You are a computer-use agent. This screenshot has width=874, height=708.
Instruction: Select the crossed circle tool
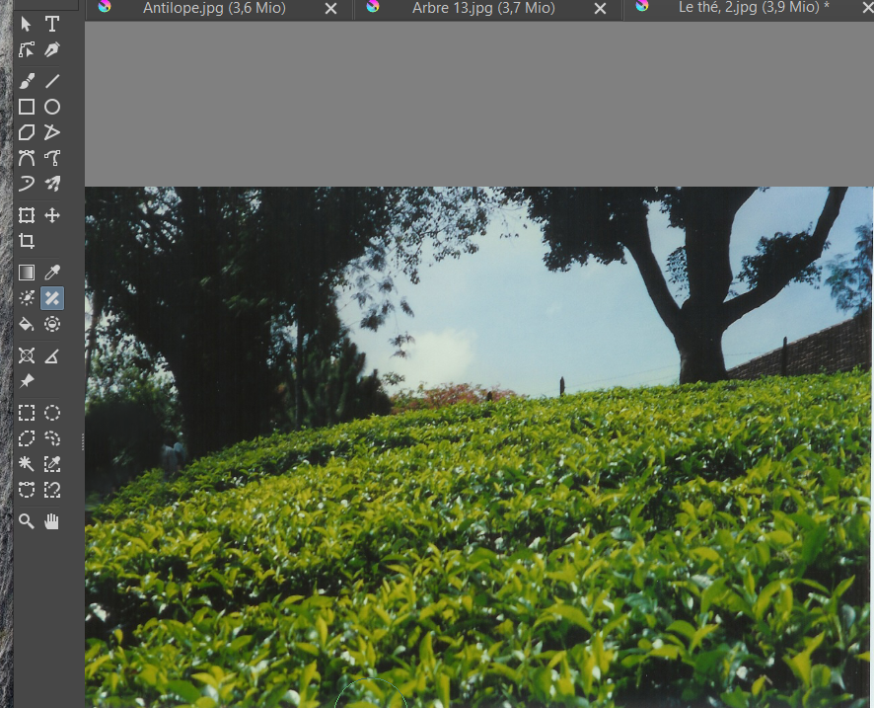[27, 355]
